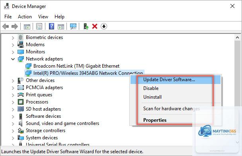Click the Software devices icon
The width and height of the screenshot is (242, 156).
[x=21, y=116]
